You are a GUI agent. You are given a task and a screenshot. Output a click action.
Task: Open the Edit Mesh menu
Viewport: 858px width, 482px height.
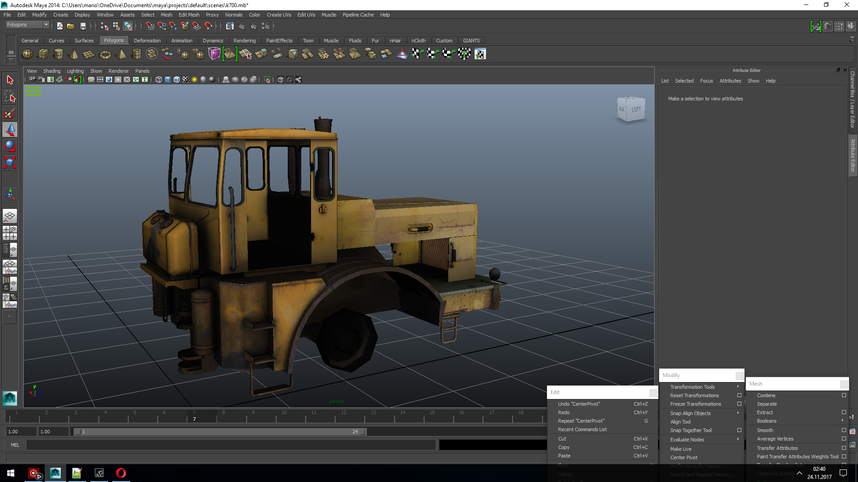pyautogui.click(x=189, y=15)
